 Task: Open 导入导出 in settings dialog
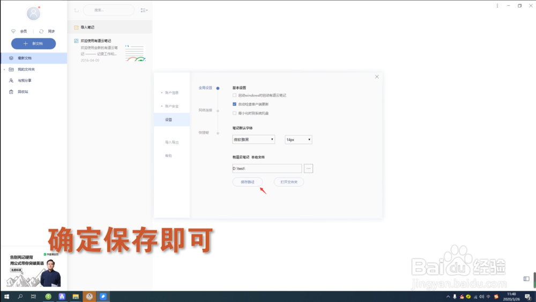point(172,142)
